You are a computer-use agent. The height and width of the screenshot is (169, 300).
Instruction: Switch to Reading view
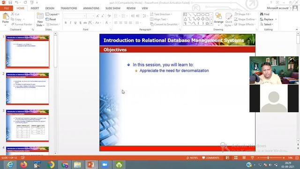[244, 158]
